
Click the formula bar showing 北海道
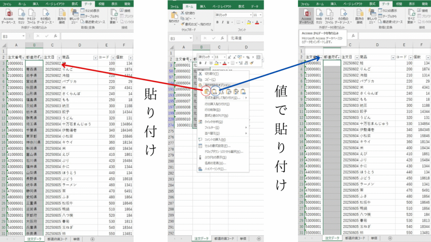pyautogui.click(x=245, y=38)
